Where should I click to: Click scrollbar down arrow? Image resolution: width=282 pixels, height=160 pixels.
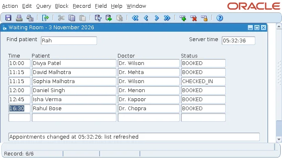[279, 139]
